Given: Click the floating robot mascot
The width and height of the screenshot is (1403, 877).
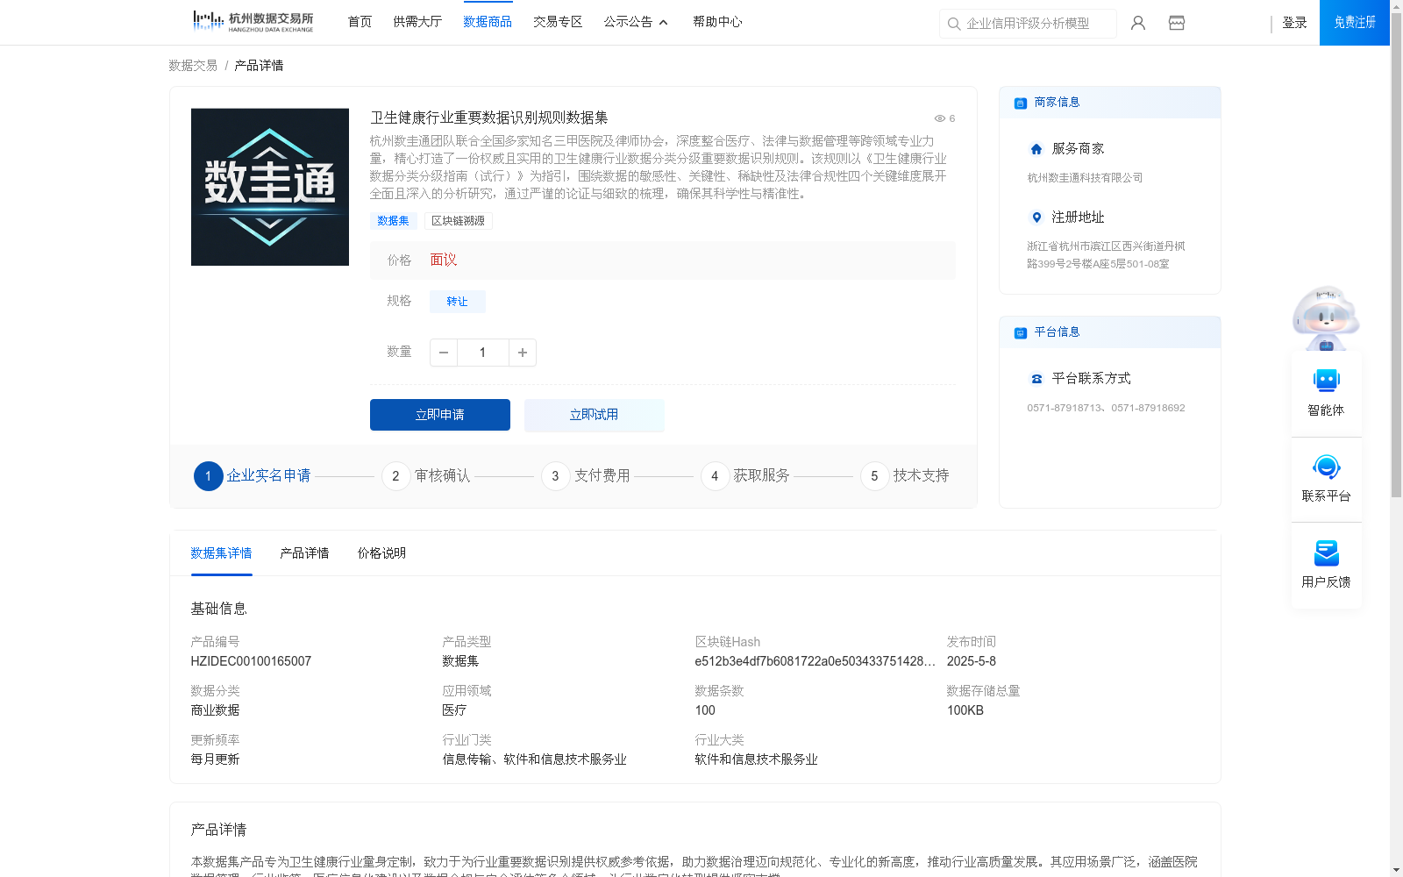Looking at the screenshot, I should pos(1326,317).
